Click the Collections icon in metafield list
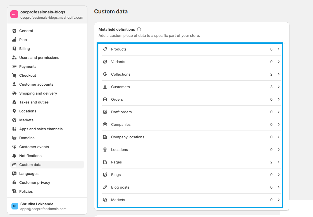313x217 pixels. click(x=105, y=74)
